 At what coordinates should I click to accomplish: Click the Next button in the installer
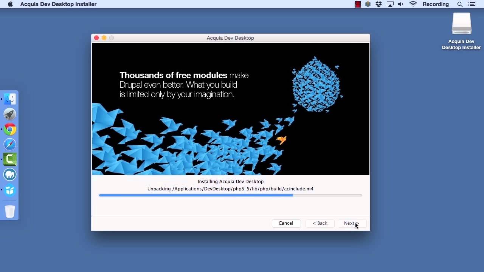click(x=352, y=223)
